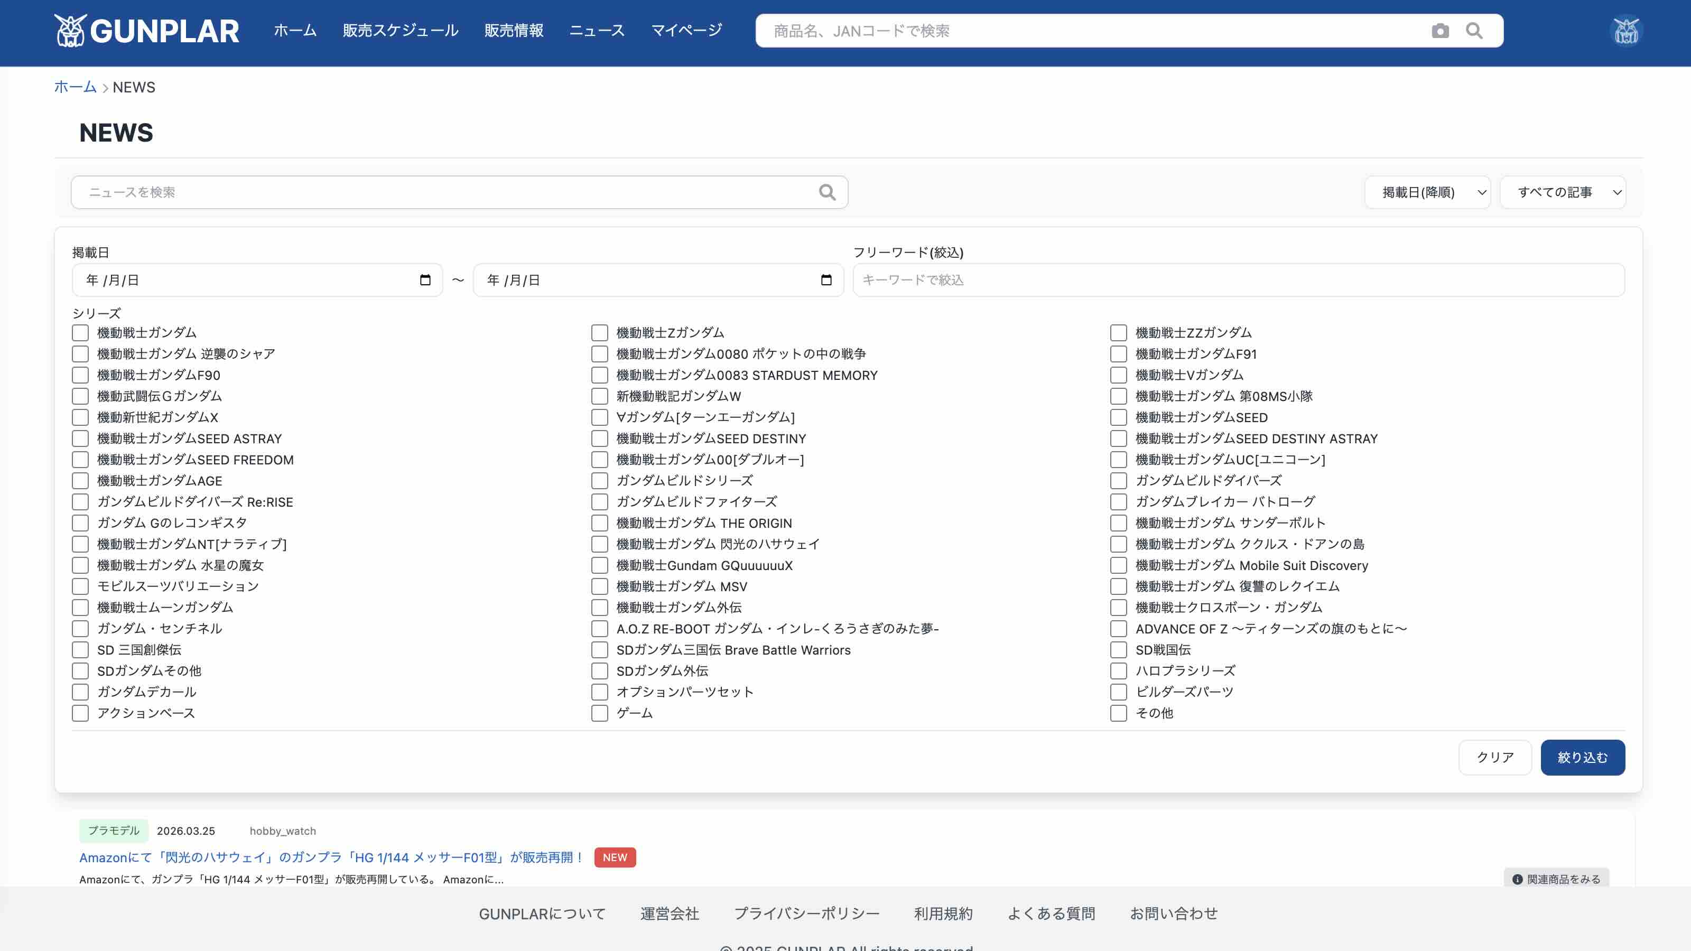
Task: Click the start date 年/月/日 field
Action: [x=257, y=280]
